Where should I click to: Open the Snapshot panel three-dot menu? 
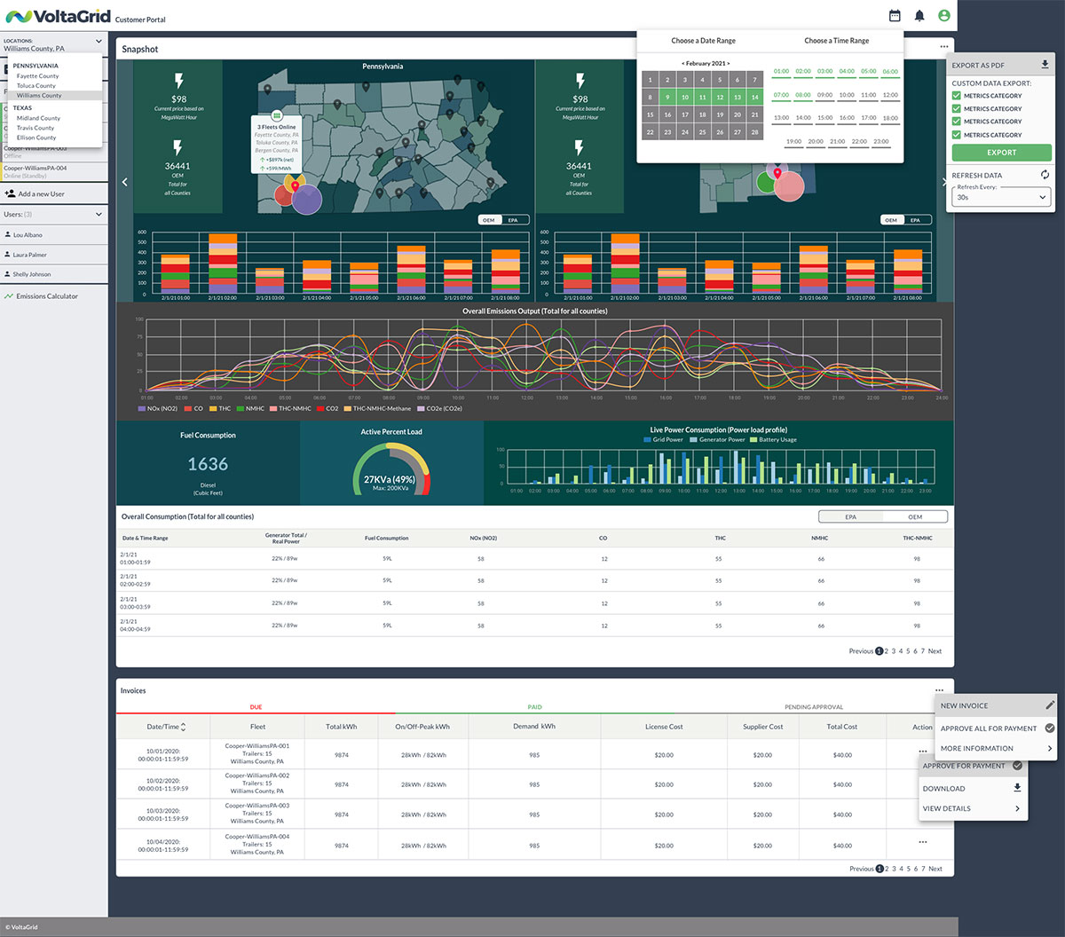tap(943, 48)
